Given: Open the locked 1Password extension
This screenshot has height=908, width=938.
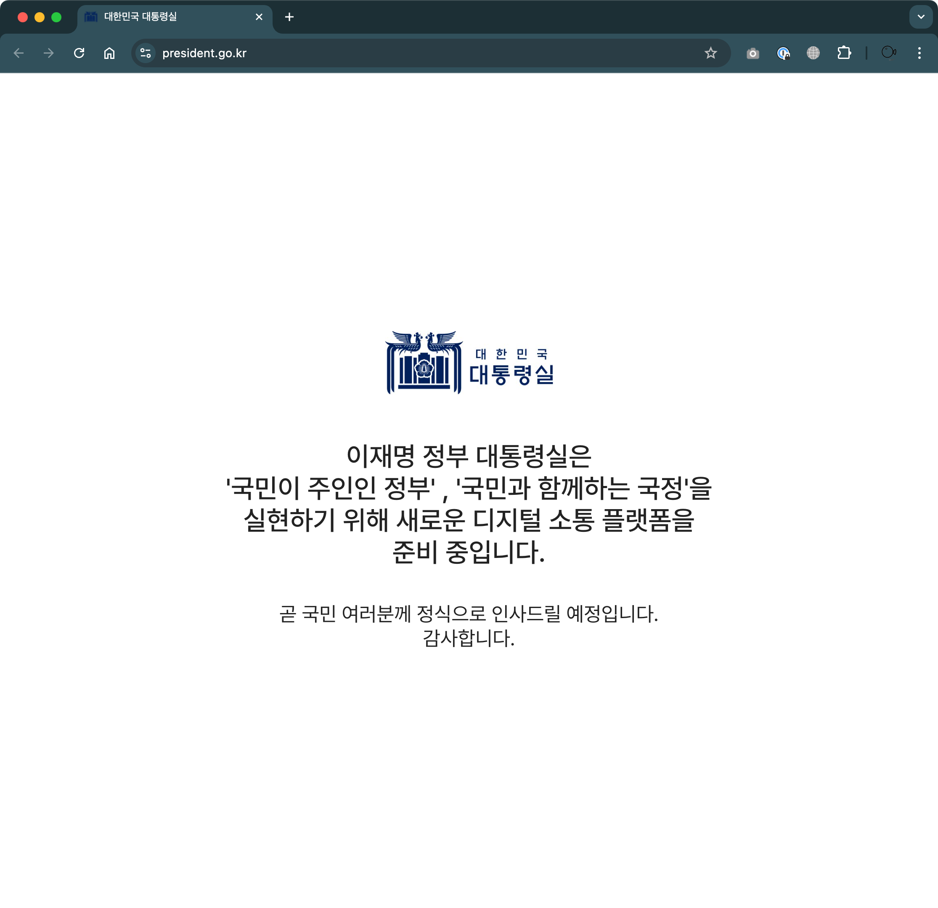Looking at the screenshot, I should (x=783, y=53).
